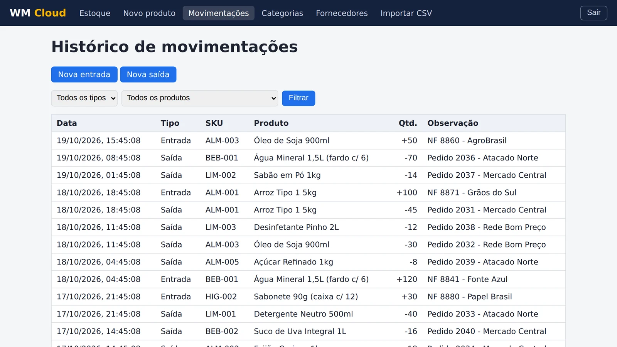Viewport: 617px width, 347px height.
Task: Create a Nova entrada movement
Action: (x=84, y=74)
